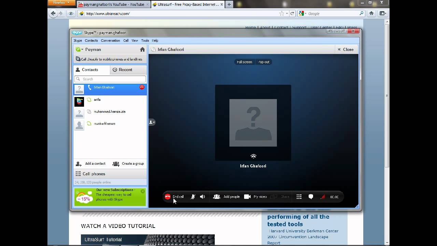Open the Conversation menu
437x246 pixels.
point(110,41)
